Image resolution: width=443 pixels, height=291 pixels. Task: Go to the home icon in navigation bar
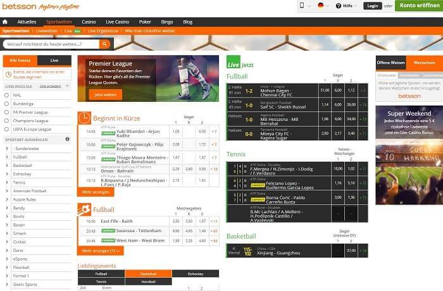pos(5,22)
